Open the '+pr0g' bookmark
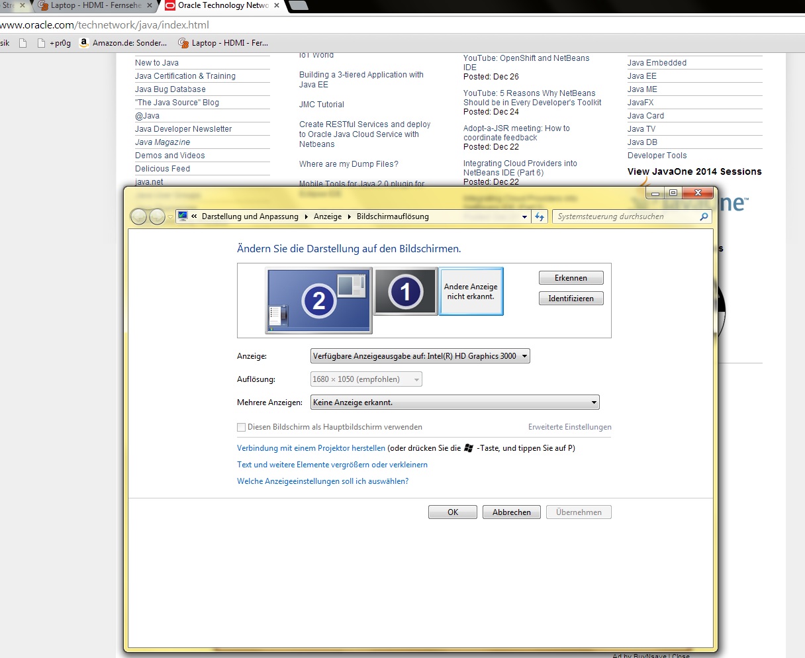This screenshot has height=658, width=805. coord(54,43)
